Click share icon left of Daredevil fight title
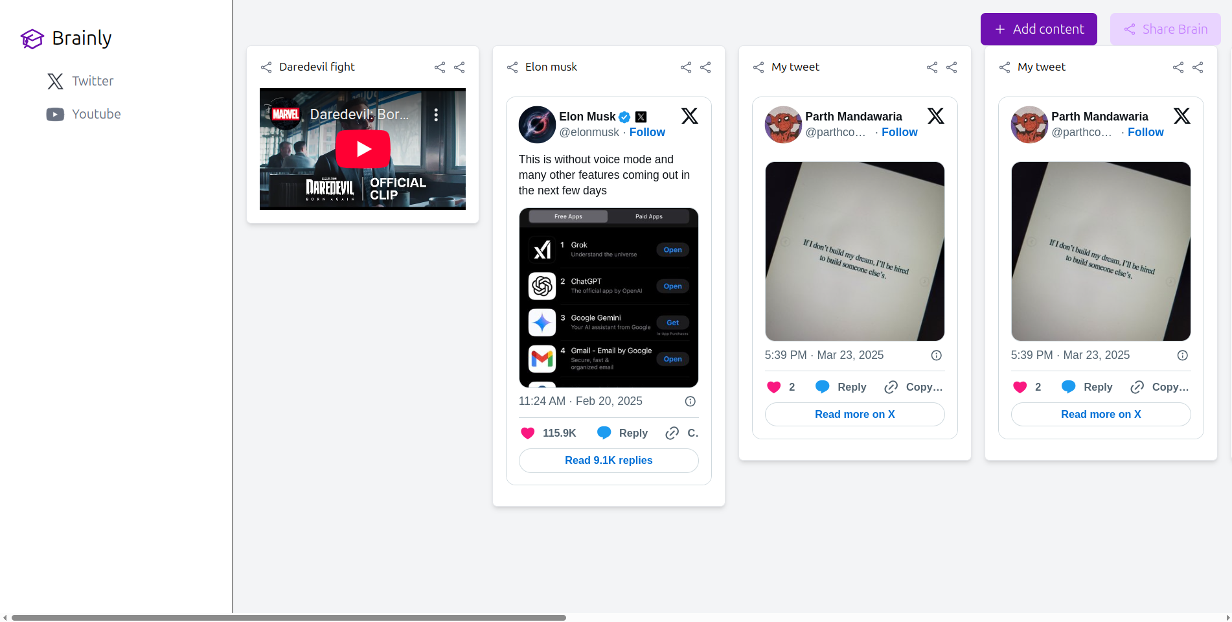 [266, 67]
